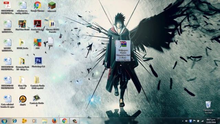
Task: Select the Papelera de reciclaje icon
Action: (x=208, y=107)
